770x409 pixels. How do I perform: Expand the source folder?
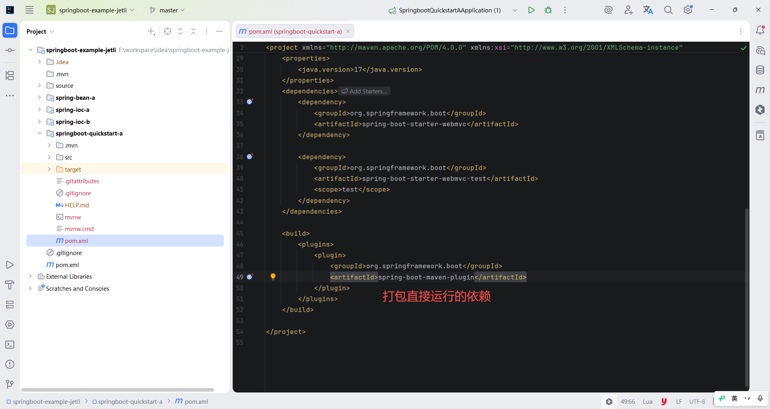click(x=39, y=85)
